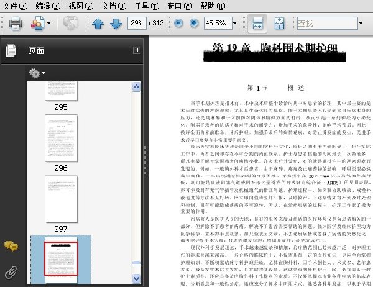Toggle fit full page view
The width and height of the screenshot is (373, 287).
click(279, 24)
